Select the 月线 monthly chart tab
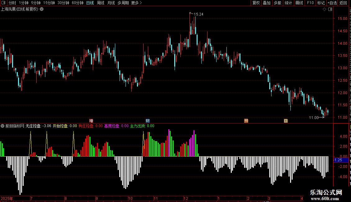351x202 pixels. [111, 3]
